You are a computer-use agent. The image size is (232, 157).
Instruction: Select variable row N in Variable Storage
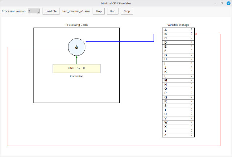pyautogui.click(x=178, y=85)
